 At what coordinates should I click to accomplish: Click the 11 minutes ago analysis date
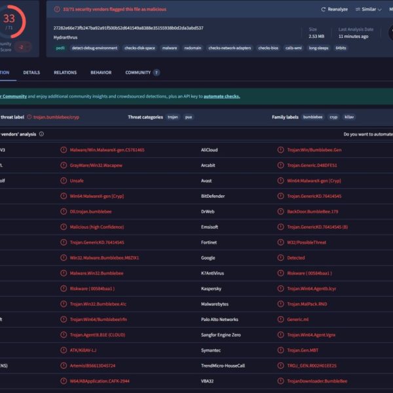(x=353, y=36)
